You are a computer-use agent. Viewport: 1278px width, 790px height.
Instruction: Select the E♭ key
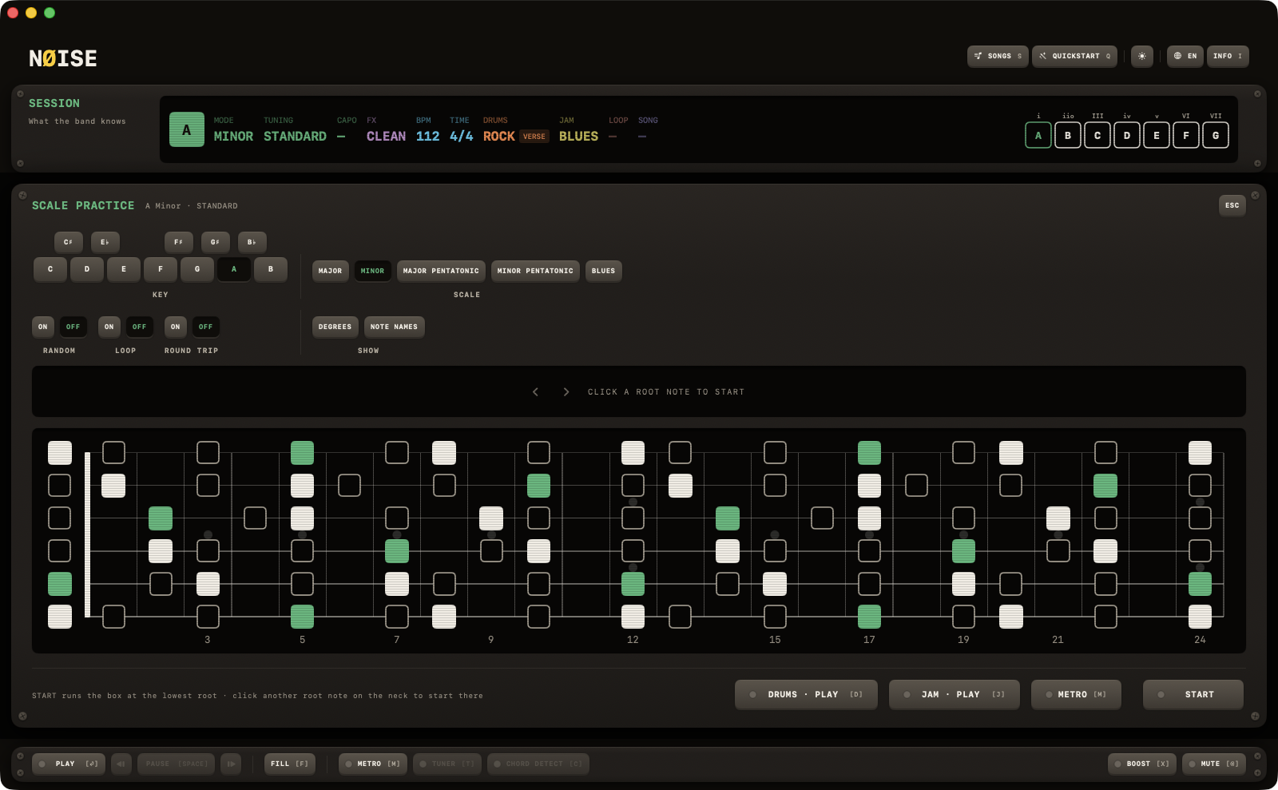(105, 242)
